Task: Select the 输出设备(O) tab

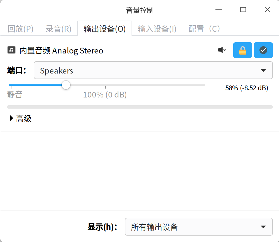Action: click(x=105, y=28)
